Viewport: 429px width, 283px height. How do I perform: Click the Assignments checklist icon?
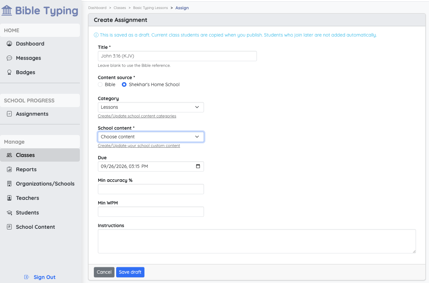click(x=9, y=114)
